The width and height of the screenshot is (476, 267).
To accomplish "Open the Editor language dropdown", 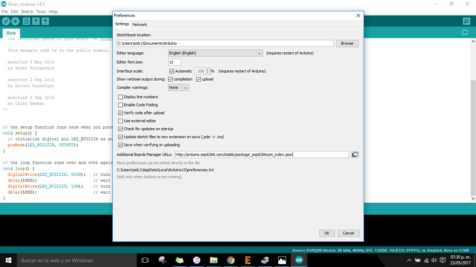I will point(215,53).
